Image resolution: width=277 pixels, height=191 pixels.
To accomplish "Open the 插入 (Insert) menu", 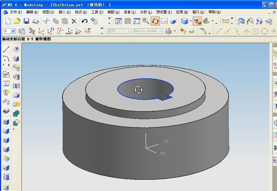I will click(x=64, y=12).
